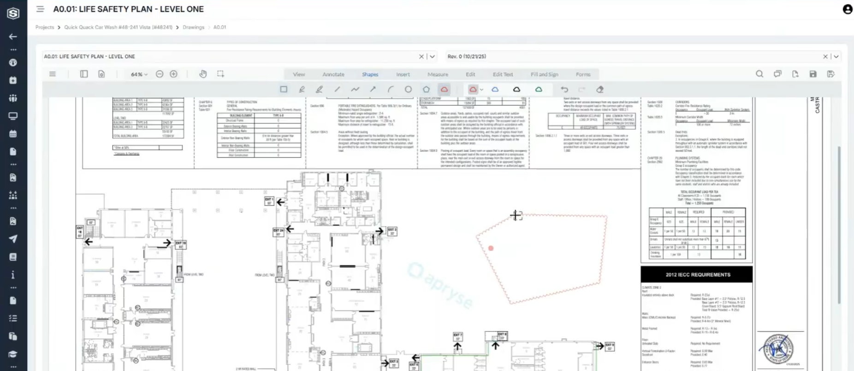Clear the Rev. 0 revision selection

point(825,56)
